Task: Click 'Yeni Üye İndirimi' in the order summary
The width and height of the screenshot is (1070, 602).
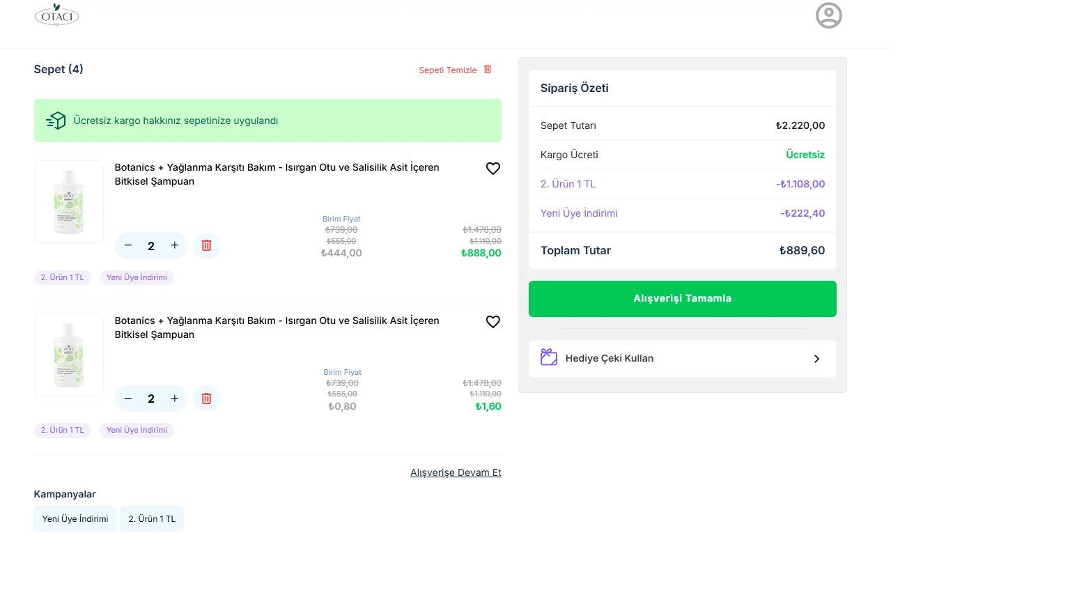Action: click(579, 213)
